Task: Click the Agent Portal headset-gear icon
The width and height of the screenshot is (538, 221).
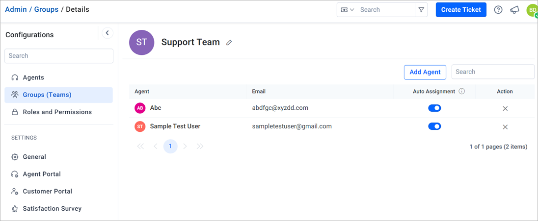Action: click(15, 174)
